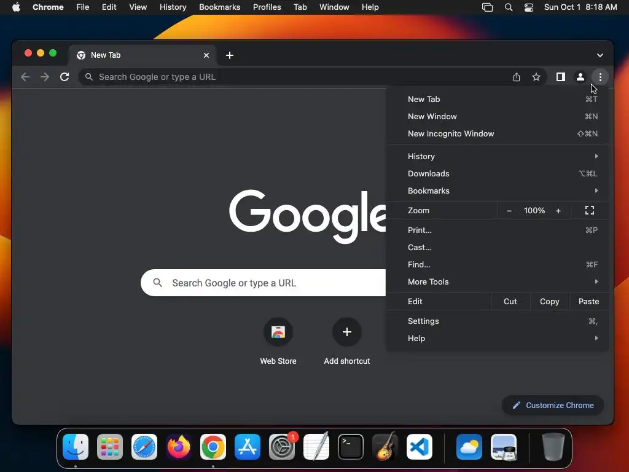Open History in the menu bar
Screen dimensions: 629x472
tap(173, 7)
